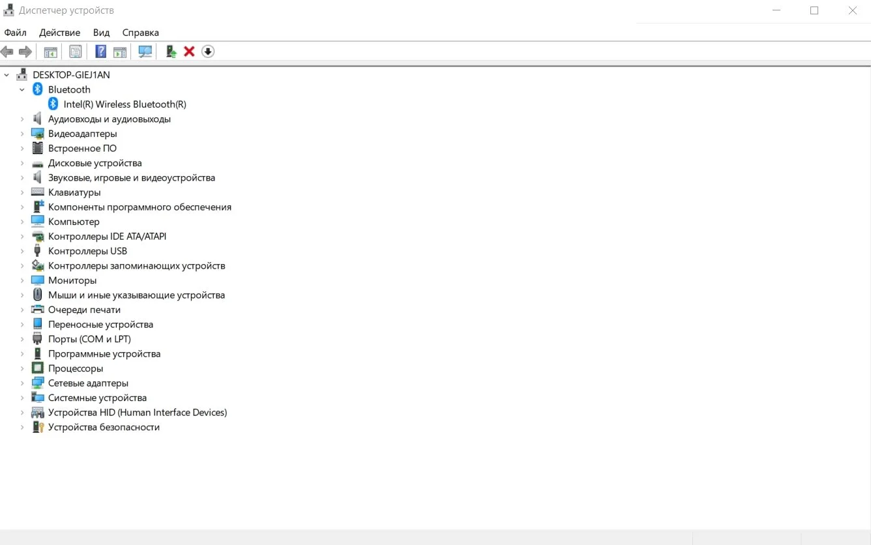Click the Устройства HID icon
Image resolution: width=871 pixels, height=545 pixels.
coord(38,413)
